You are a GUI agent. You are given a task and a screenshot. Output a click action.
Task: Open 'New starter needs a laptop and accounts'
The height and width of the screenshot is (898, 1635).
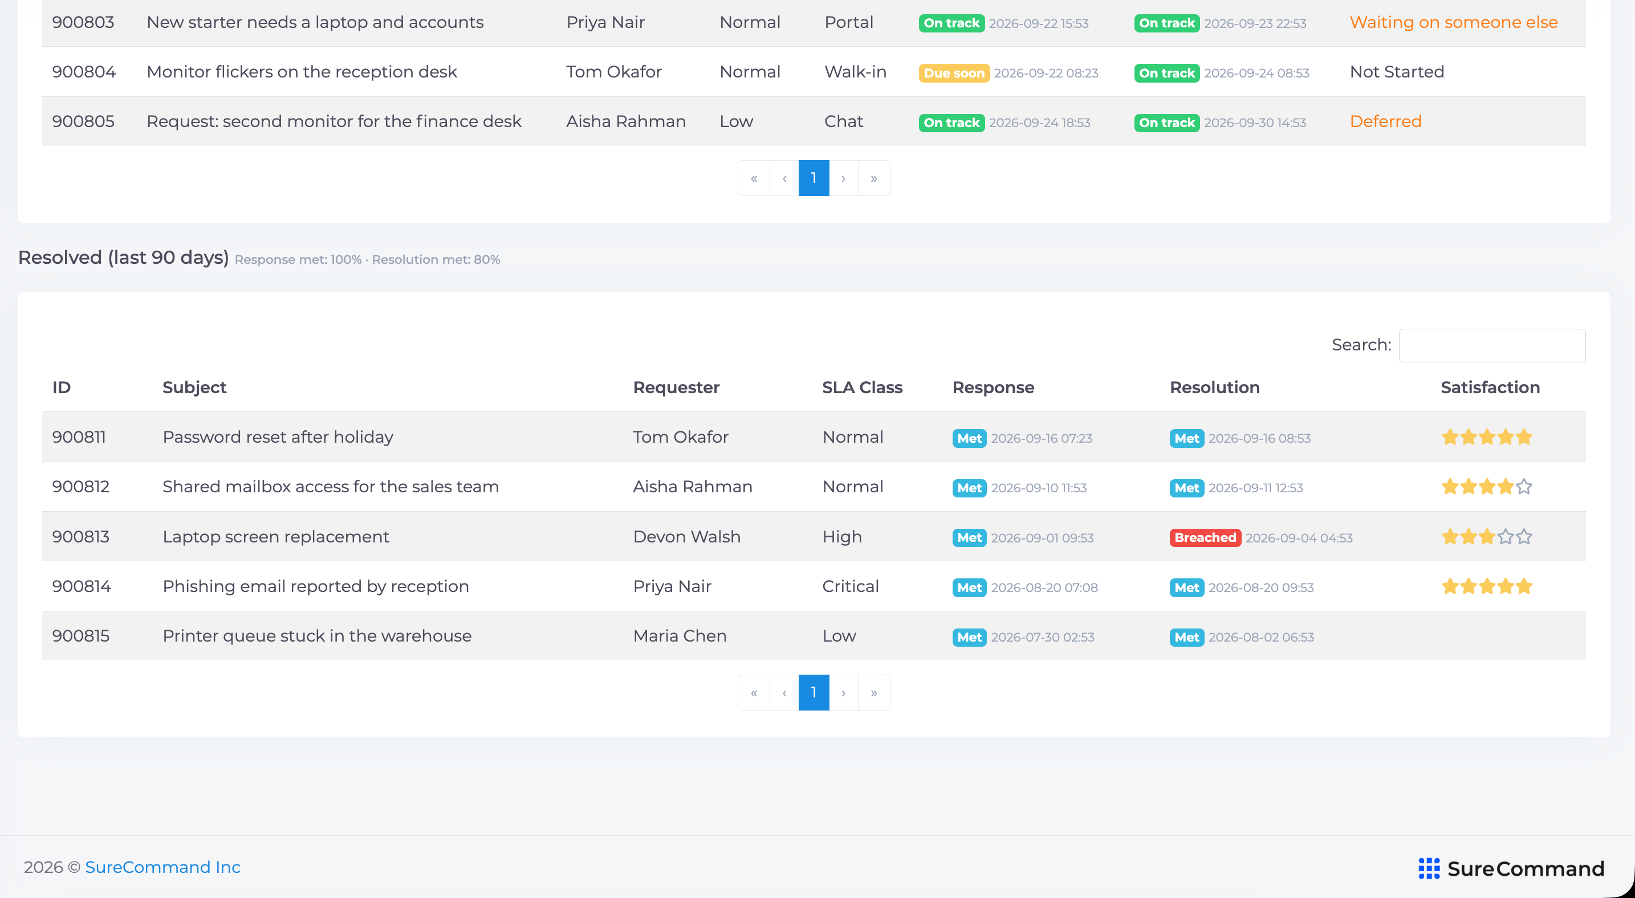click(315, 22)
